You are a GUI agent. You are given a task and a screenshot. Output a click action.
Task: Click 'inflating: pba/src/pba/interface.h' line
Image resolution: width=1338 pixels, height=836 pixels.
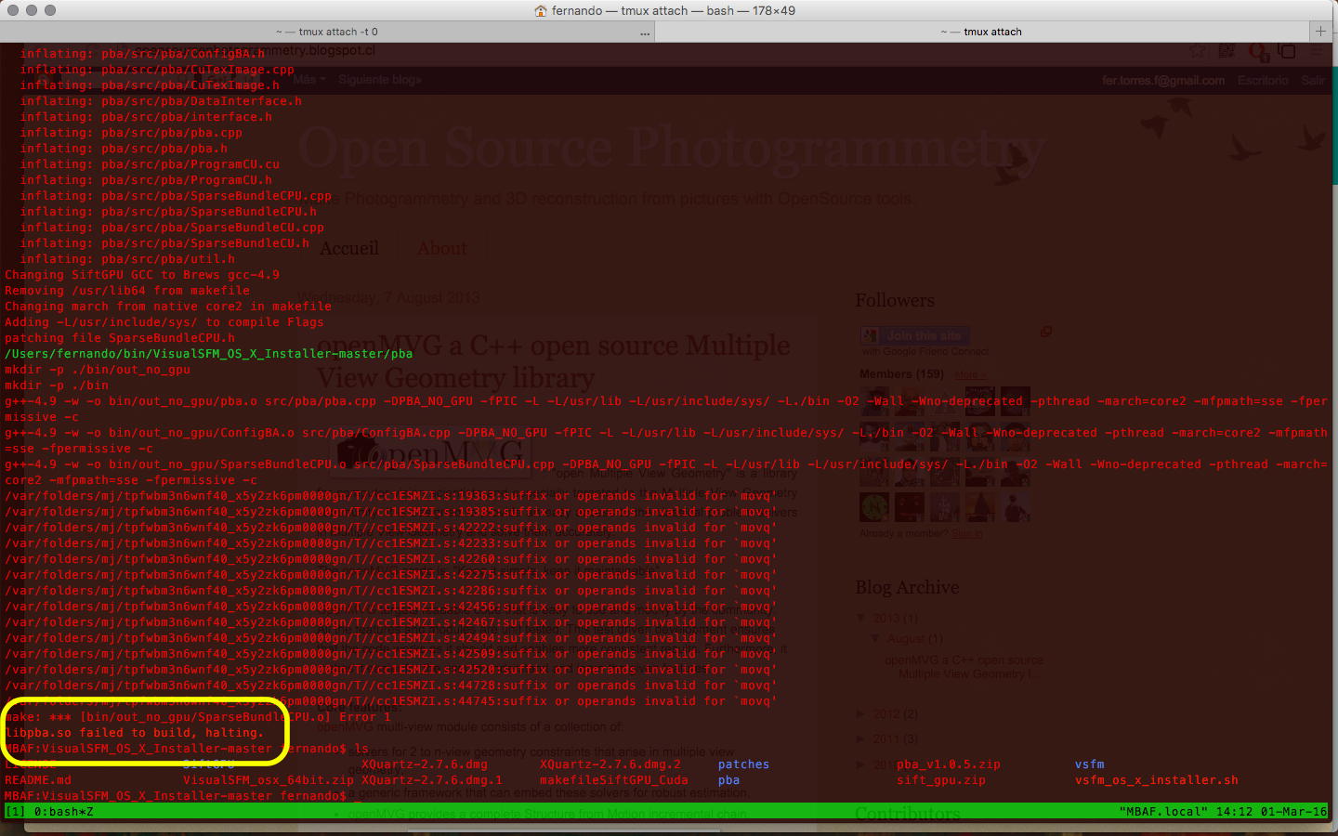click(145, 117)
